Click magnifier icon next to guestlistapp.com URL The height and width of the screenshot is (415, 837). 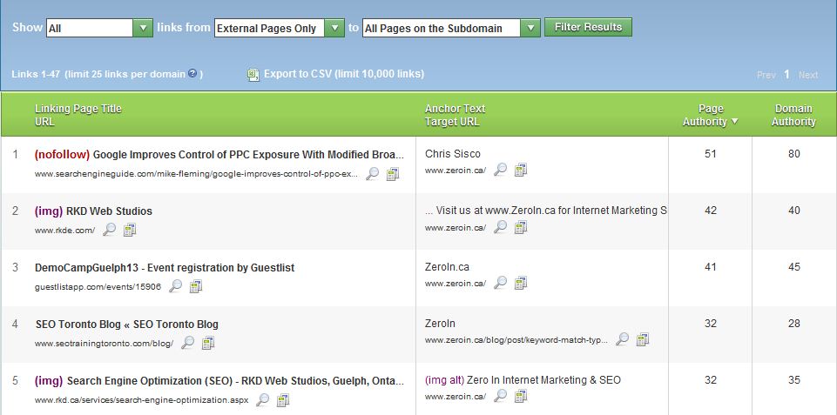click(x=175, y=286)
